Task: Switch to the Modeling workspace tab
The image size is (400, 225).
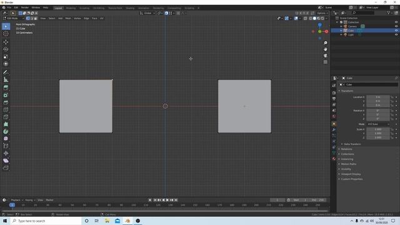Action: [71, 8]
